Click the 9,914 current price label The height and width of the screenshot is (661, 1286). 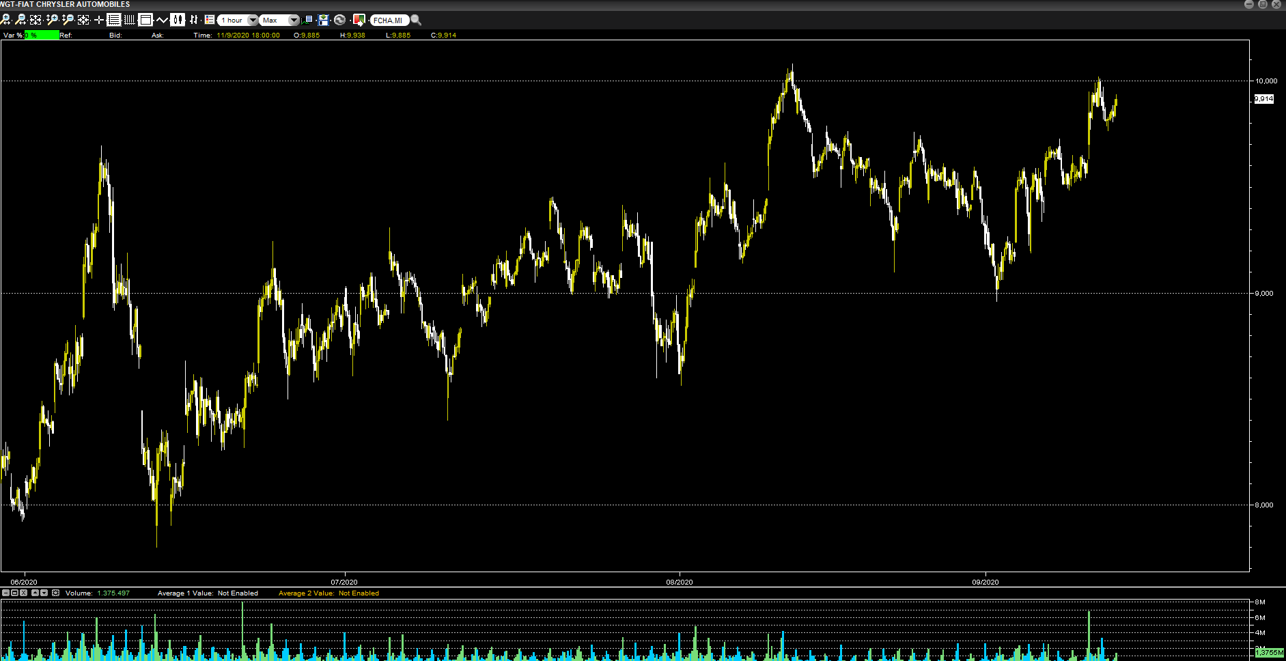[x=1263, y=99]
